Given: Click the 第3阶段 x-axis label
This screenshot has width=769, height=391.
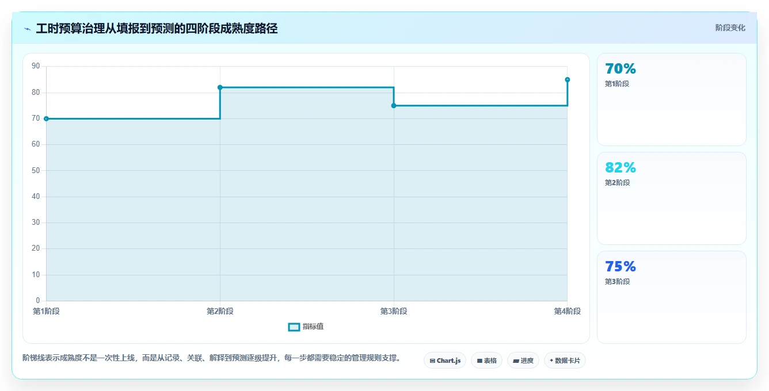Looking at the screenshot, I should [394, 311].
